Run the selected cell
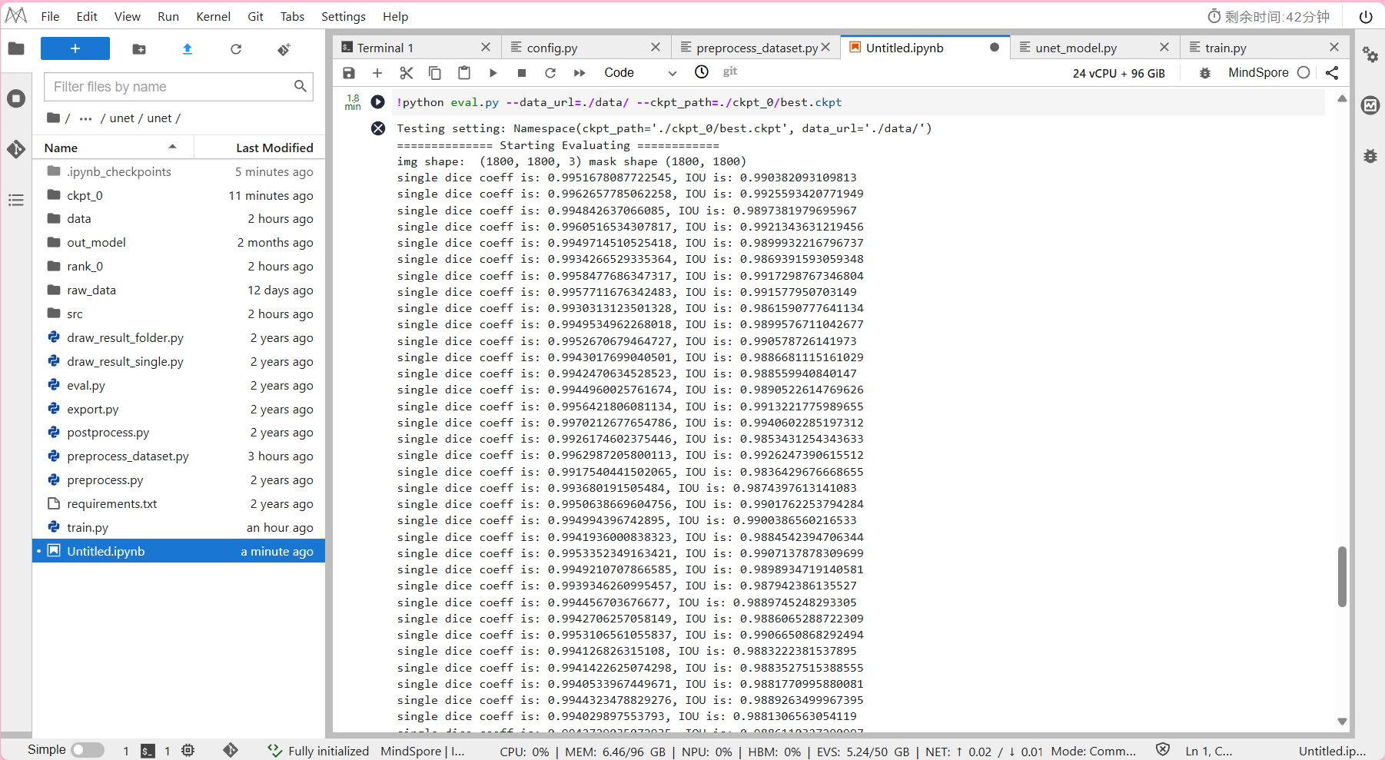The height and width of the screenshot is (760, 1385). point(493,72)
